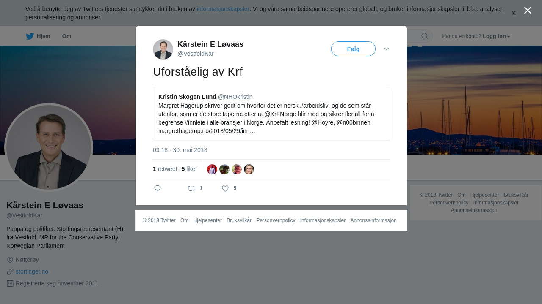Screen dimensions: 542x304
Task: Follow Kårstein with the Følg button
Action: 353,49
